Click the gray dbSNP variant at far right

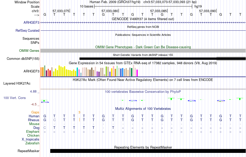point(231,59)
